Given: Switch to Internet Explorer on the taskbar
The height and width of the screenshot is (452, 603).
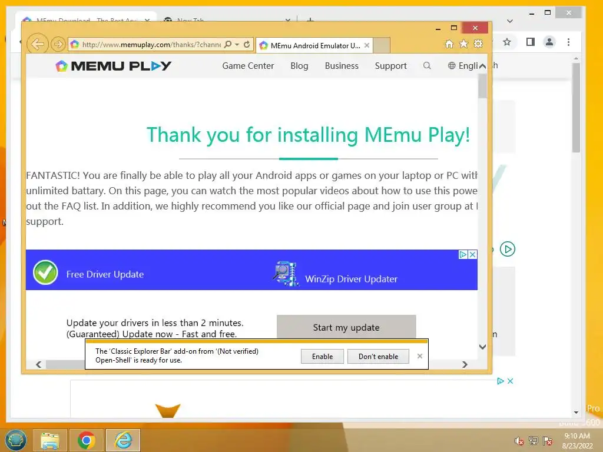Looking at the screenshot, I should click(x=123, y=440).
